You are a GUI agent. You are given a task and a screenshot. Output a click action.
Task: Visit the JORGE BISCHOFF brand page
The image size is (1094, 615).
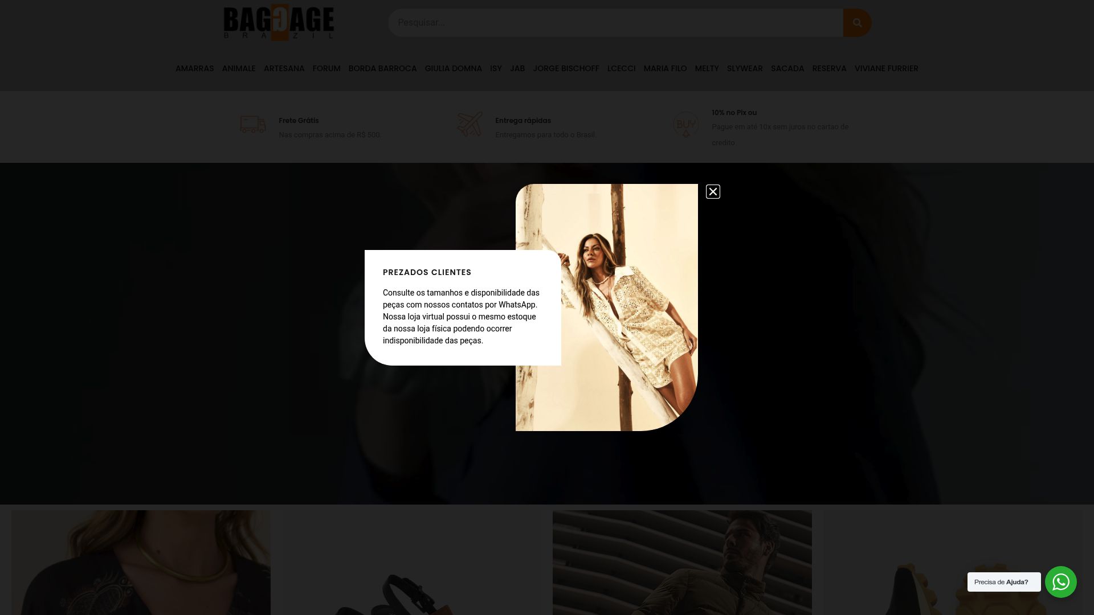coord(566,68)
